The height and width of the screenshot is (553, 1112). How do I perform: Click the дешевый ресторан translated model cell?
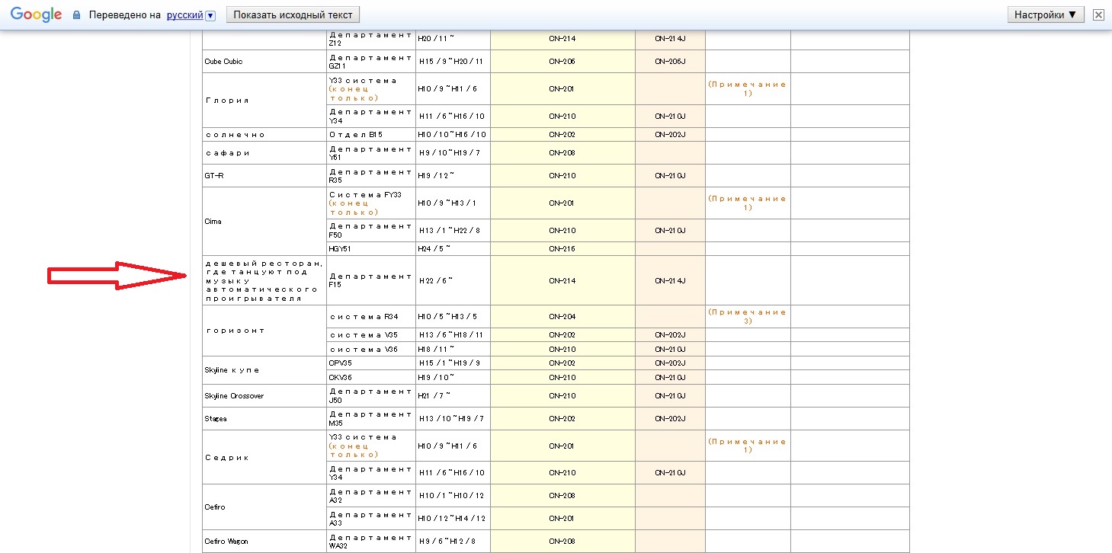[x=264, y=281]
